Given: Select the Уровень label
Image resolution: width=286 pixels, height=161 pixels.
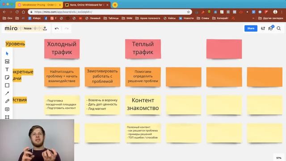Looking at the screenshot, I should [15, 44].
